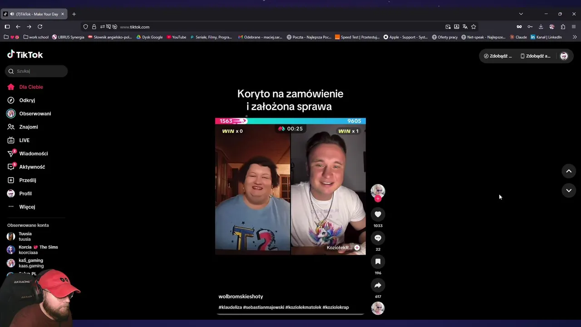Open comments on the video
Image resolution: width=581 pixels, height=327 pixels.
click(378, 238)
